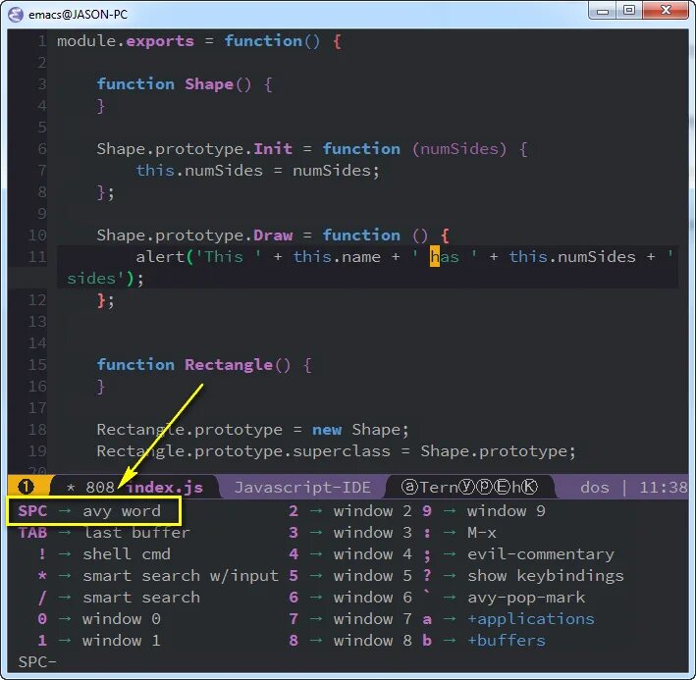696x680 pixels.
Task: Click 'module' on line 1
Action: [x=86, y=41]
